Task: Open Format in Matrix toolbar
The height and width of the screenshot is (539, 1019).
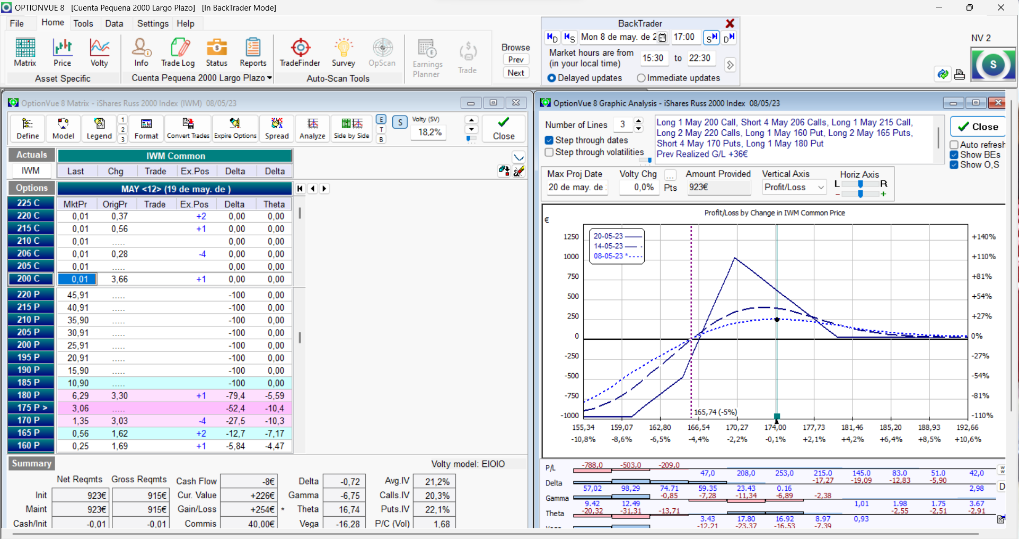Action: (x=146, y=129)
